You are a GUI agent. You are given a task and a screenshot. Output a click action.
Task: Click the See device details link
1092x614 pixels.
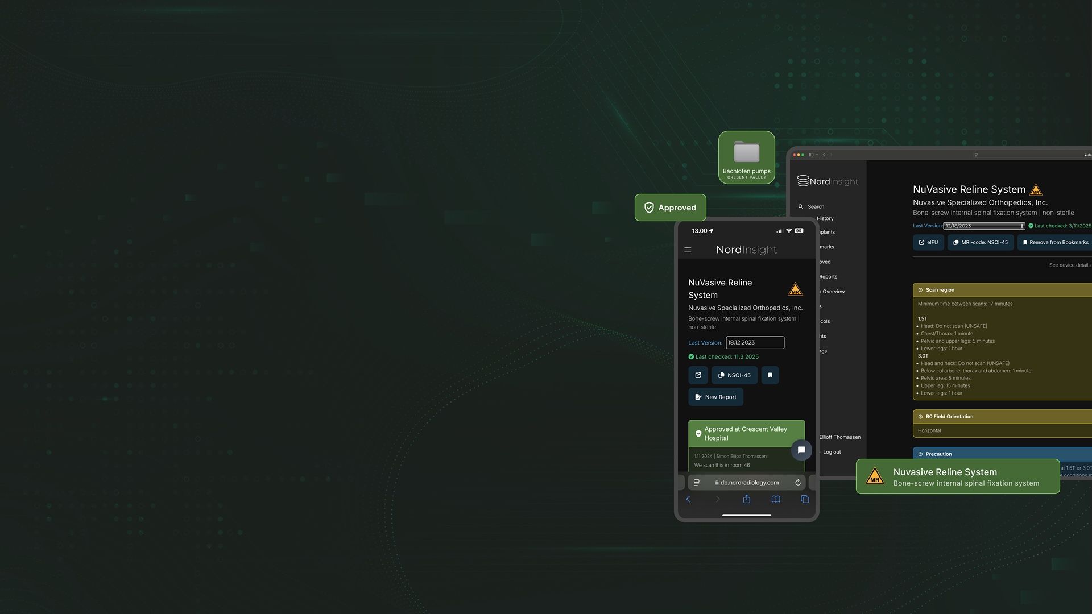pos(1069,265)
